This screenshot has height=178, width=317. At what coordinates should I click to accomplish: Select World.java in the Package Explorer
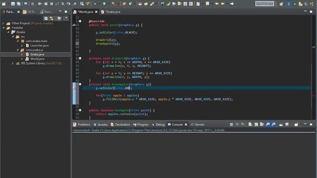coord(38,59)
